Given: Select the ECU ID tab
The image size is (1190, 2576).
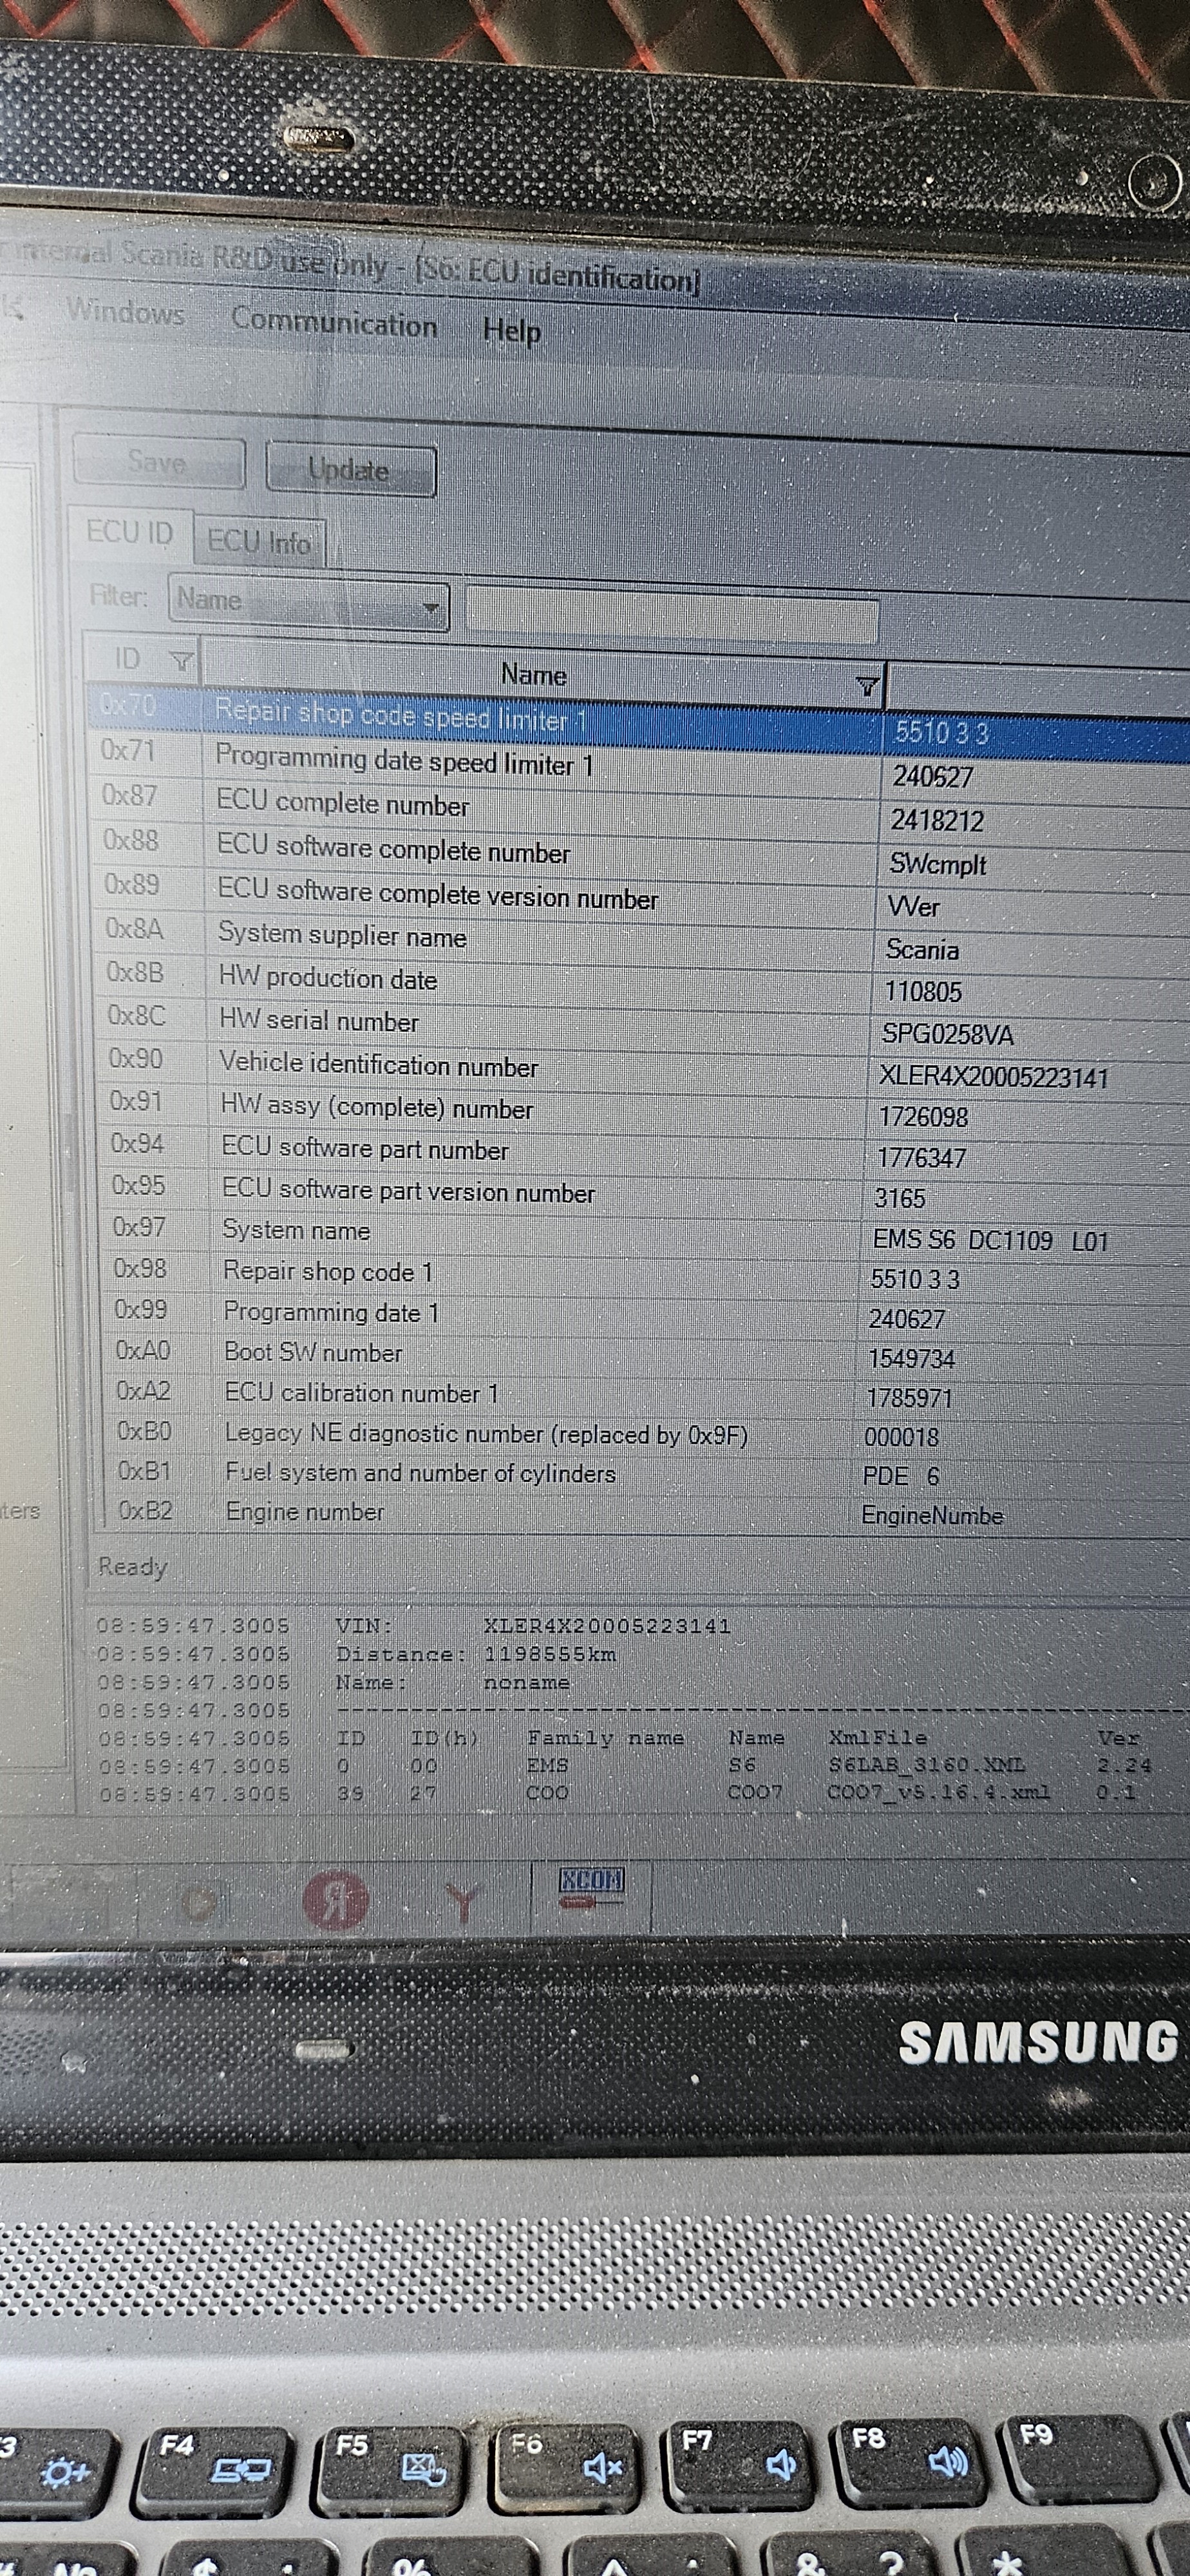Looking at the screenshot, I should coord(130,532).
